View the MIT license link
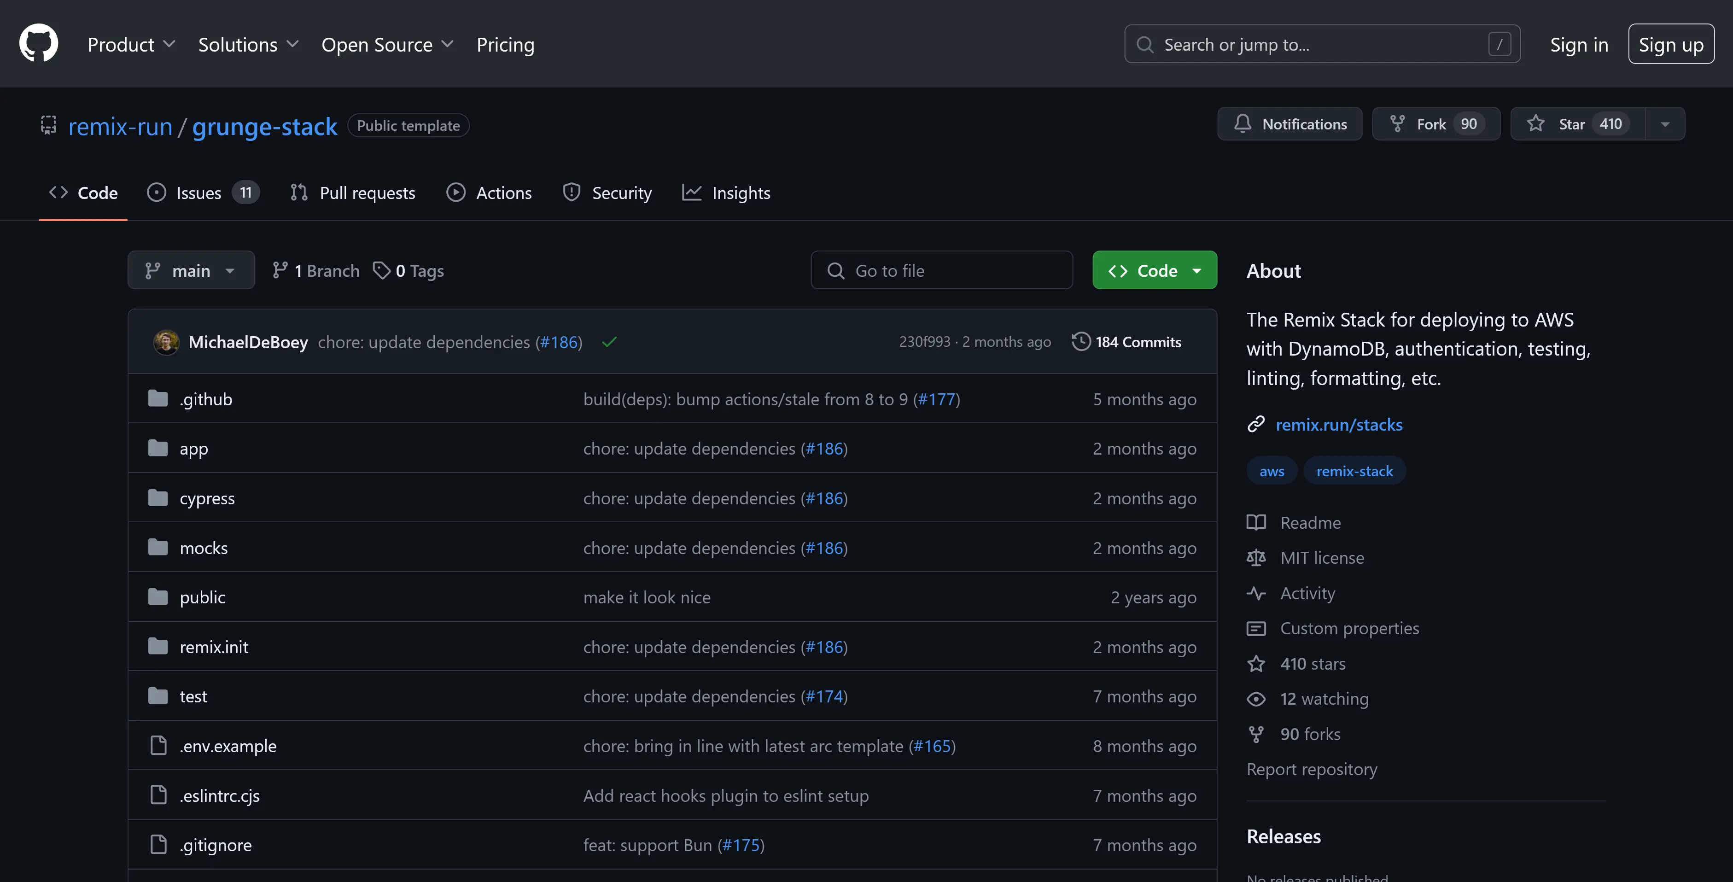 click(1305, 558)
